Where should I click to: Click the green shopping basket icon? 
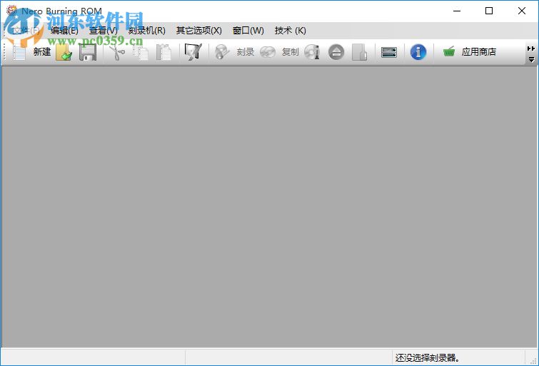[x=449, y=52]
